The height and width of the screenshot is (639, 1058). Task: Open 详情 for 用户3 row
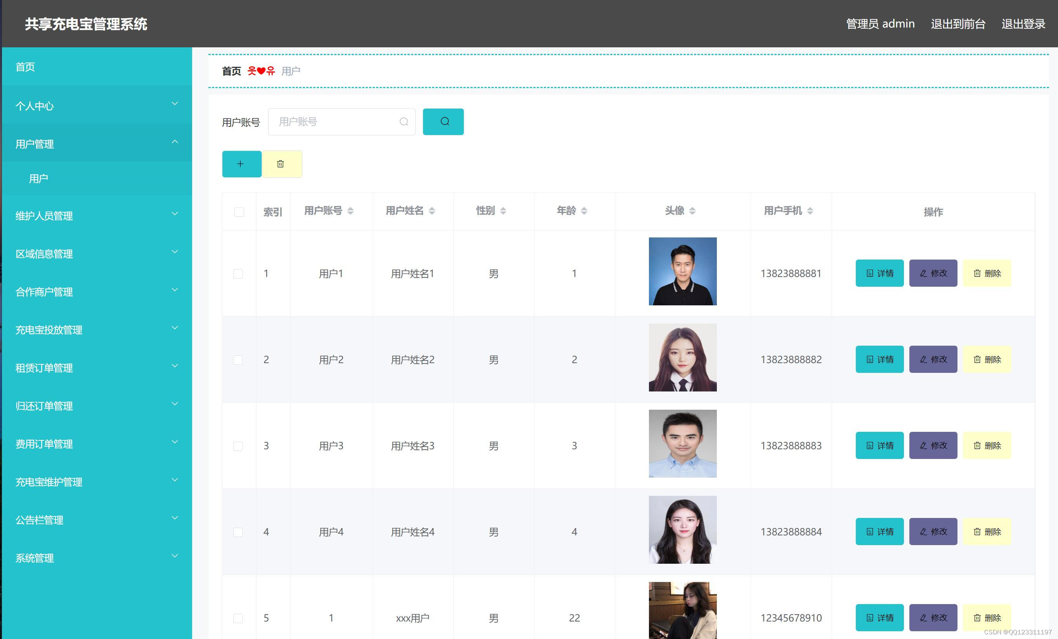point(879,445)
